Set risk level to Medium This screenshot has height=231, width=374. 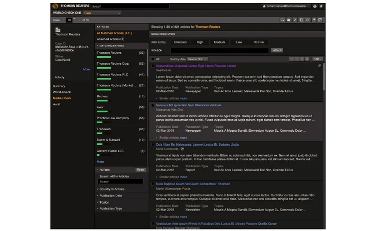[219, 42]
